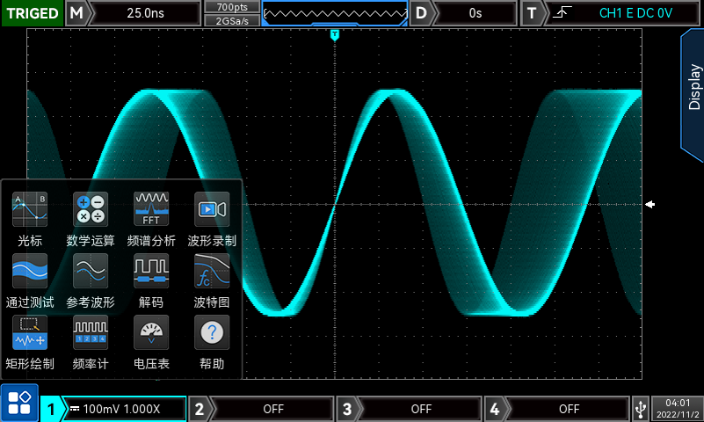
Task: Open the 数学运算 math function
Action: point(91,218)
